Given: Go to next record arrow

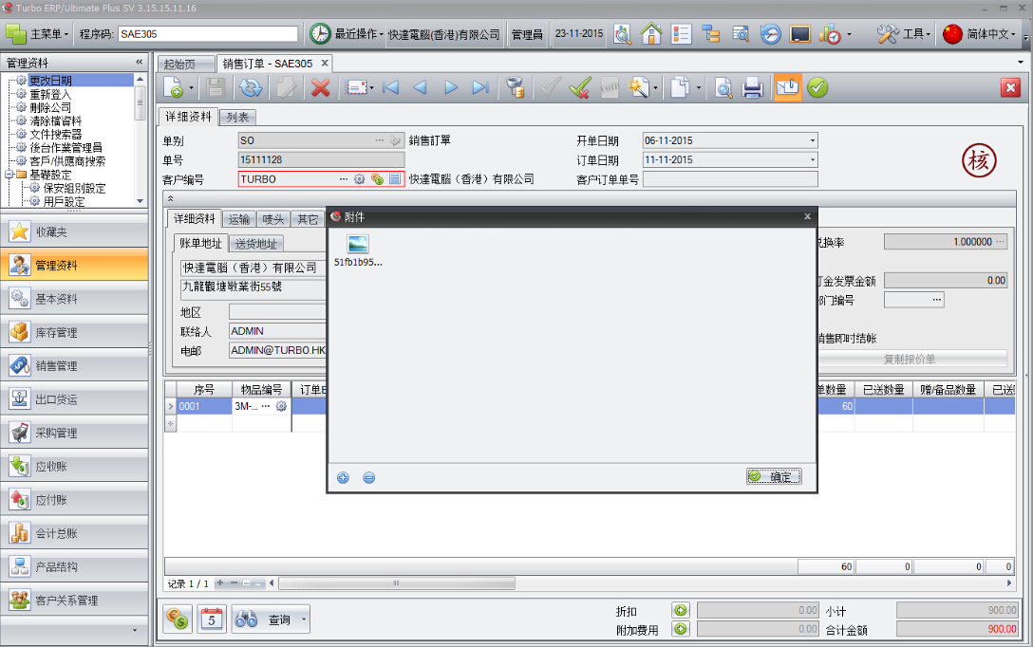Looking at the screenshot, I should coord(451,87).
